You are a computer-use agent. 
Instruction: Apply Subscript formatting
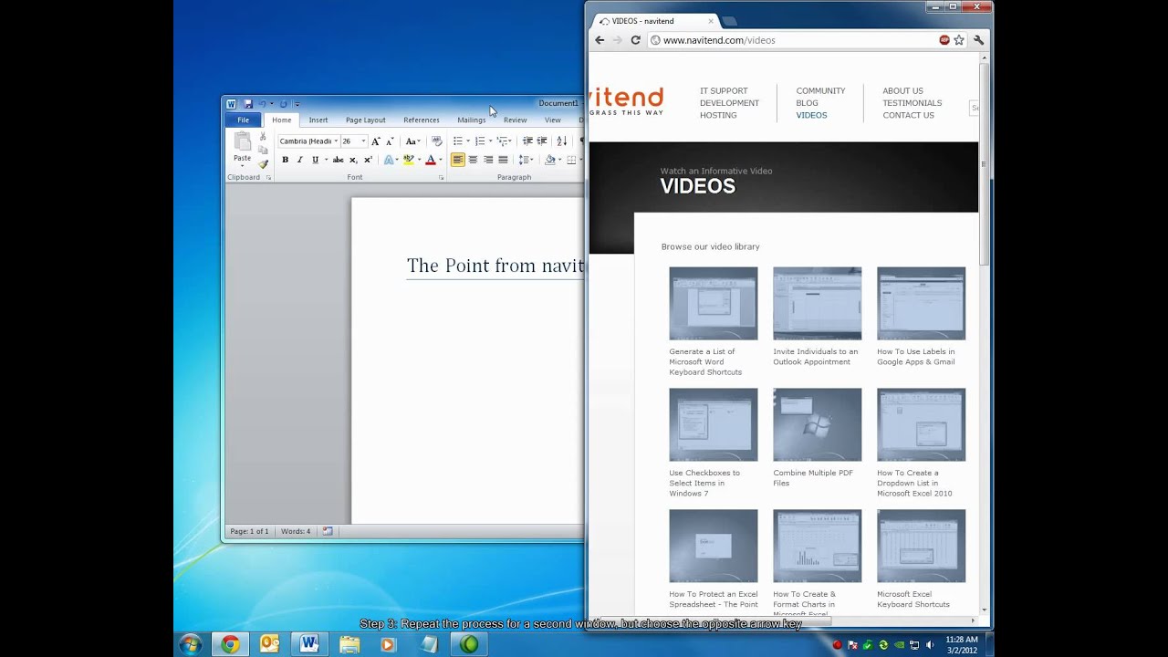click(353, 160)
